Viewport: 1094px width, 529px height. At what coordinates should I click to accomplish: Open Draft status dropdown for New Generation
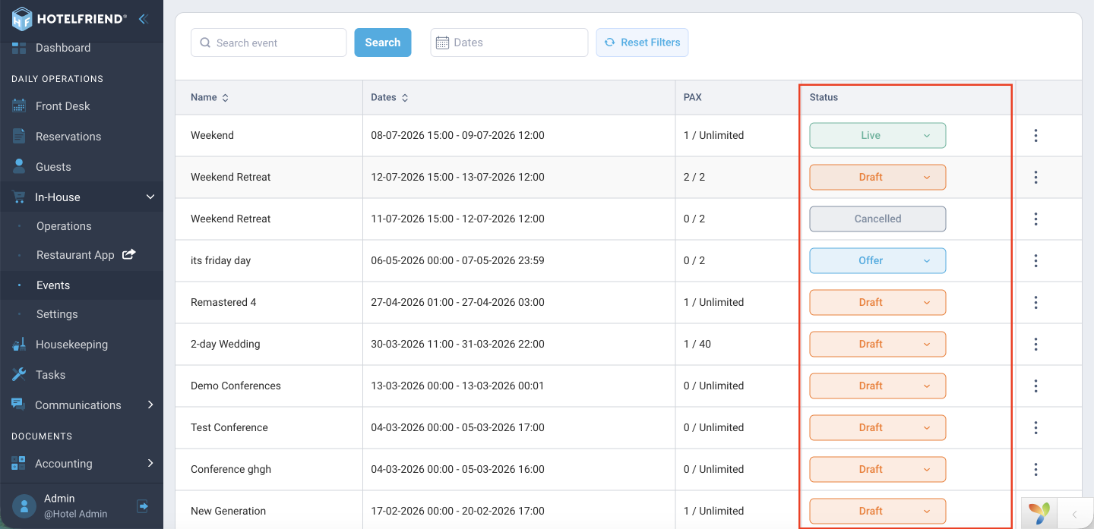click(877, 511)
